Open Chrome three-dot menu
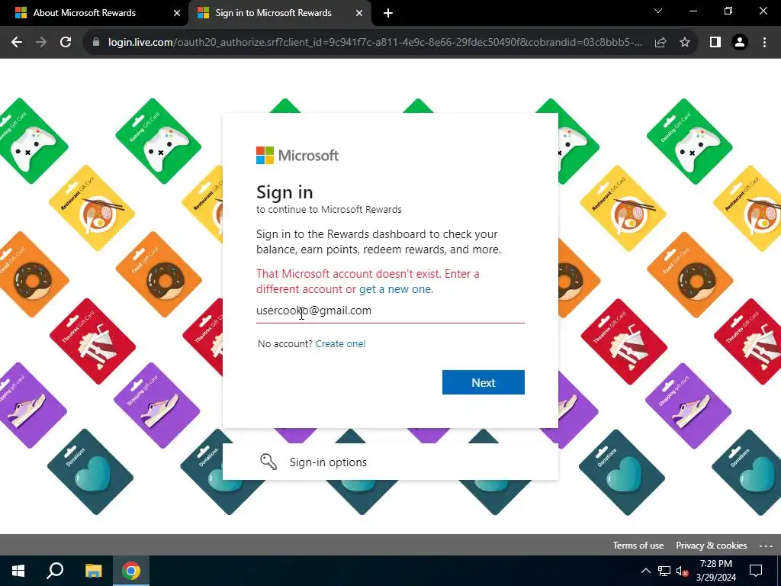 [x=764, y=43]
